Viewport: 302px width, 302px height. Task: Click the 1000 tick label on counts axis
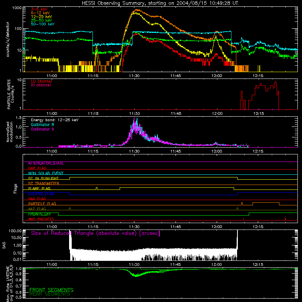click(x=17, y=8)
